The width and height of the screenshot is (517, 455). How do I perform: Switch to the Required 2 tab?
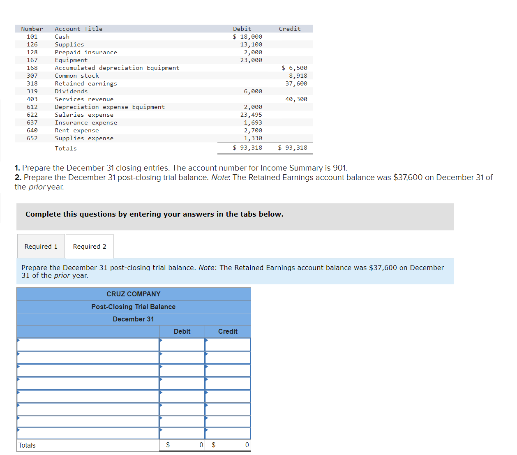pyautogui.click(x=89, y=246)
